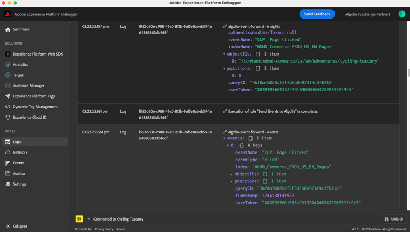Open Experience Platform Tags icon

tap(8, 96)
